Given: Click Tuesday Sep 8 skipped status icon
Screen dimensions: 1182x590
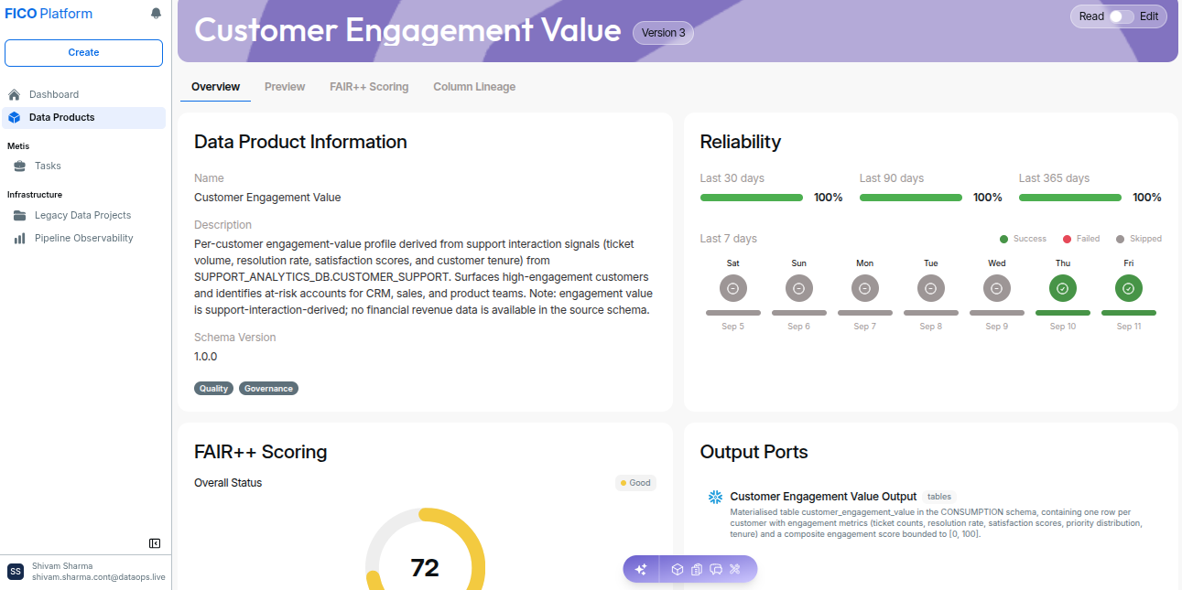Looking at the screenshot, I should [x=931, y=288].
